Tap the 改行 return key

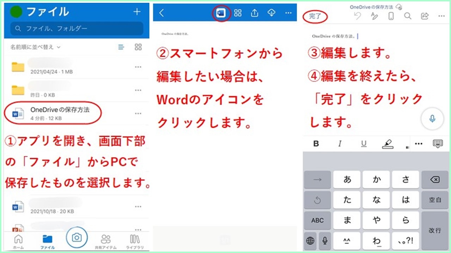click(435, 231)
